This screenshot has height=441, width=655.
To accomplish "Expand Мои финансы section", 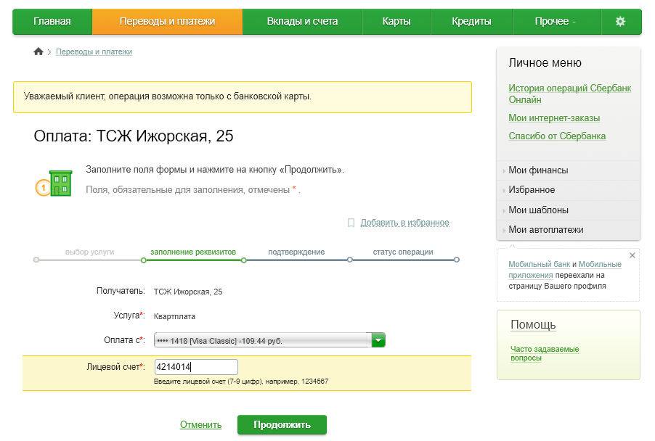I will tap(538, 170).
